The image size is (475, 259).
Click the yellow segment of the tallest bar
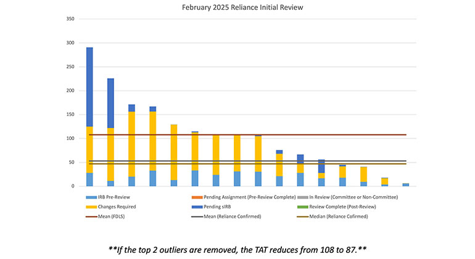tap(89, 150)
